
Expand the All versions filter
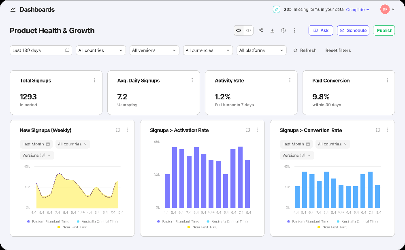click(154, 50)
